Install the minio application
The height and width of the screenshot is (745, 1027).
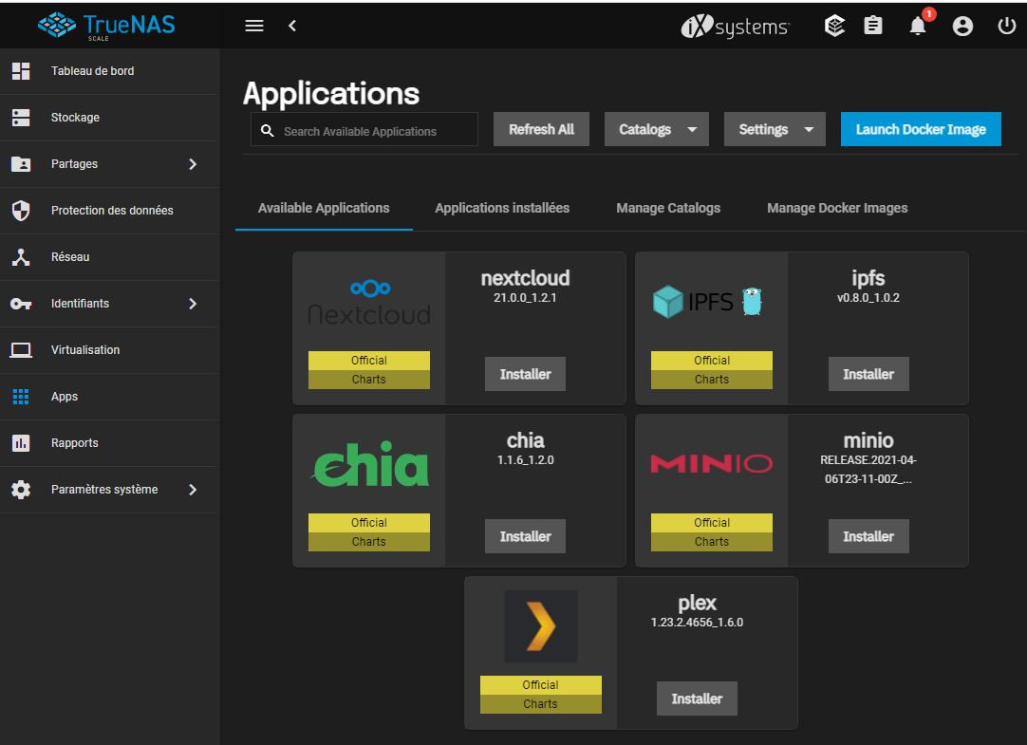(x=868, y=536)
